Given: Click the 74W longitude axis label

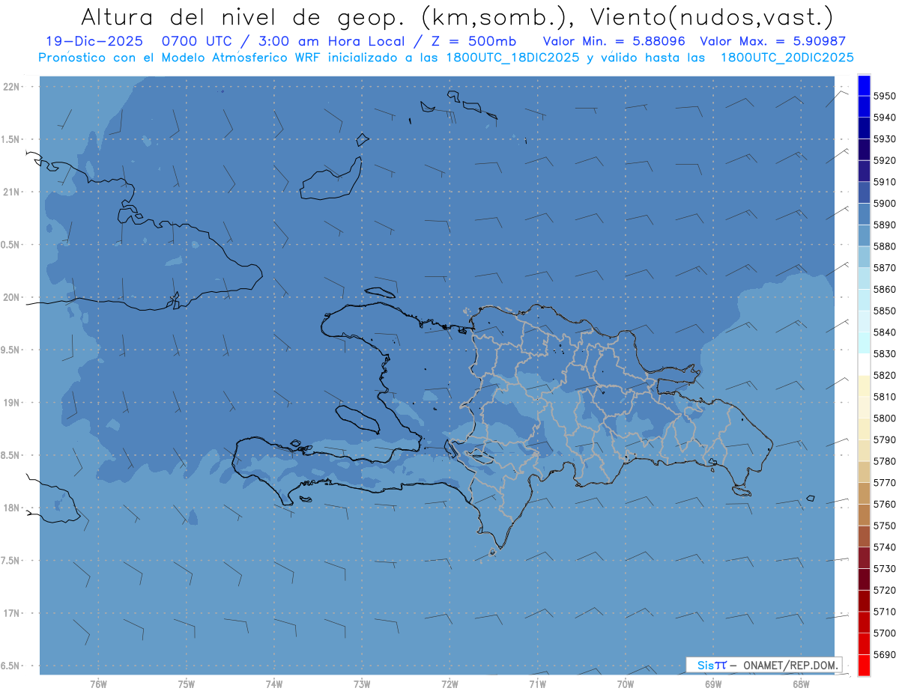Looking at the screenshot, I should [274, 684].
